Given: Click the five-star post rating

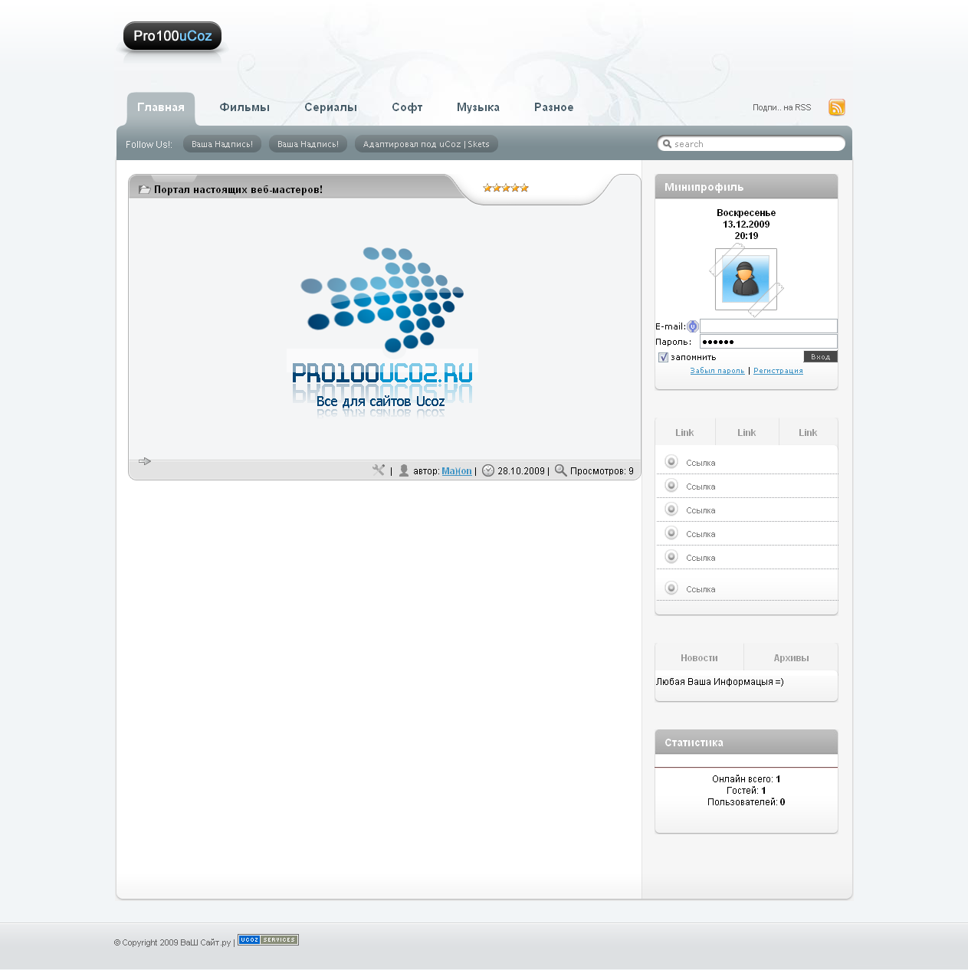Looking at the screenshot, I should pos(506,188).
